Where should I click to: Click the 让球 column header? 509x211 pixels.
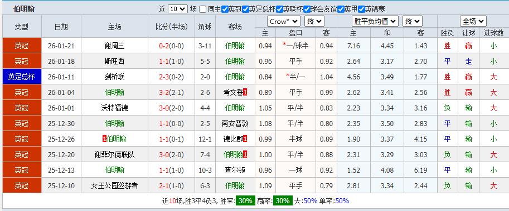click(468, 33)
